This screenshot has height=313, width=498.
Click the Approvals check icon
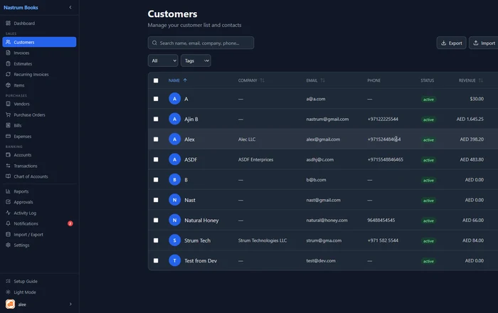[x=9, y=202]
